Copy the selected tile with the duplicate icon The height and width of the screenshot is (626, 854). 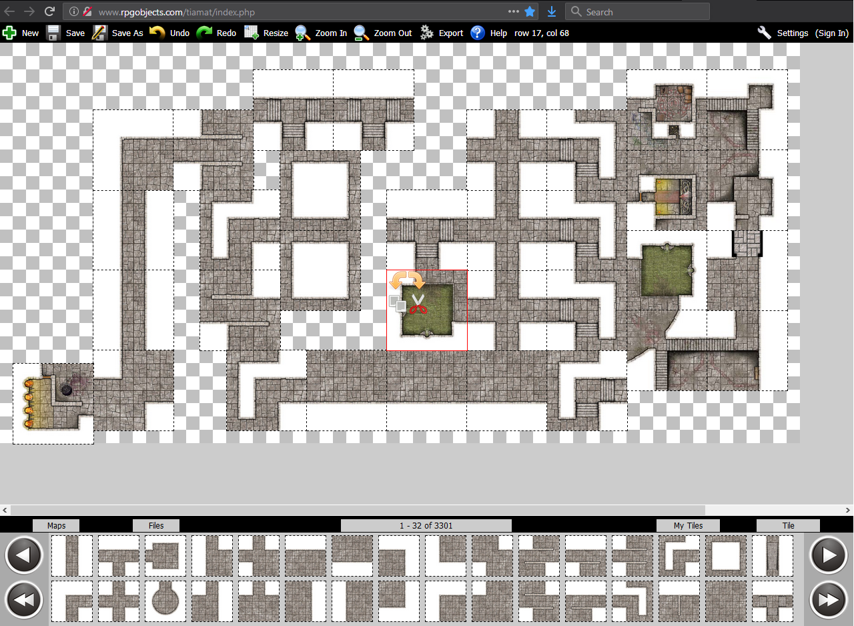(398, 304)
